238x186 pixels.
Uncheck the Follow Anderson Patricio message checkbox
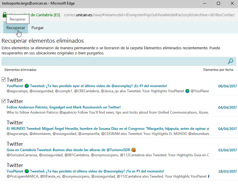[4, 101]
